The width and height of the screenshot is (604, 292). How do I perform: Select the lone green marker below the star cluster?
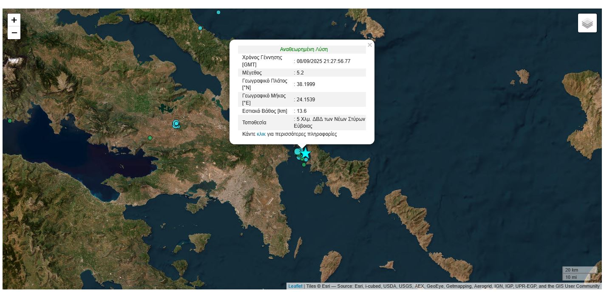click(x=304, y=165)
